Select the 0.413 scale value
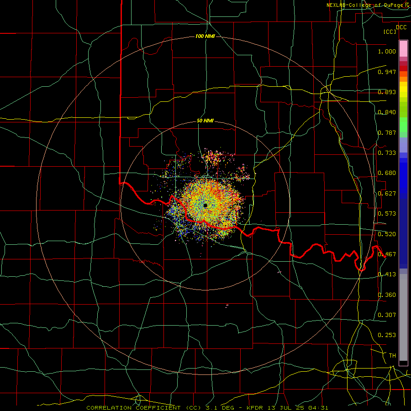 [387, 274]
